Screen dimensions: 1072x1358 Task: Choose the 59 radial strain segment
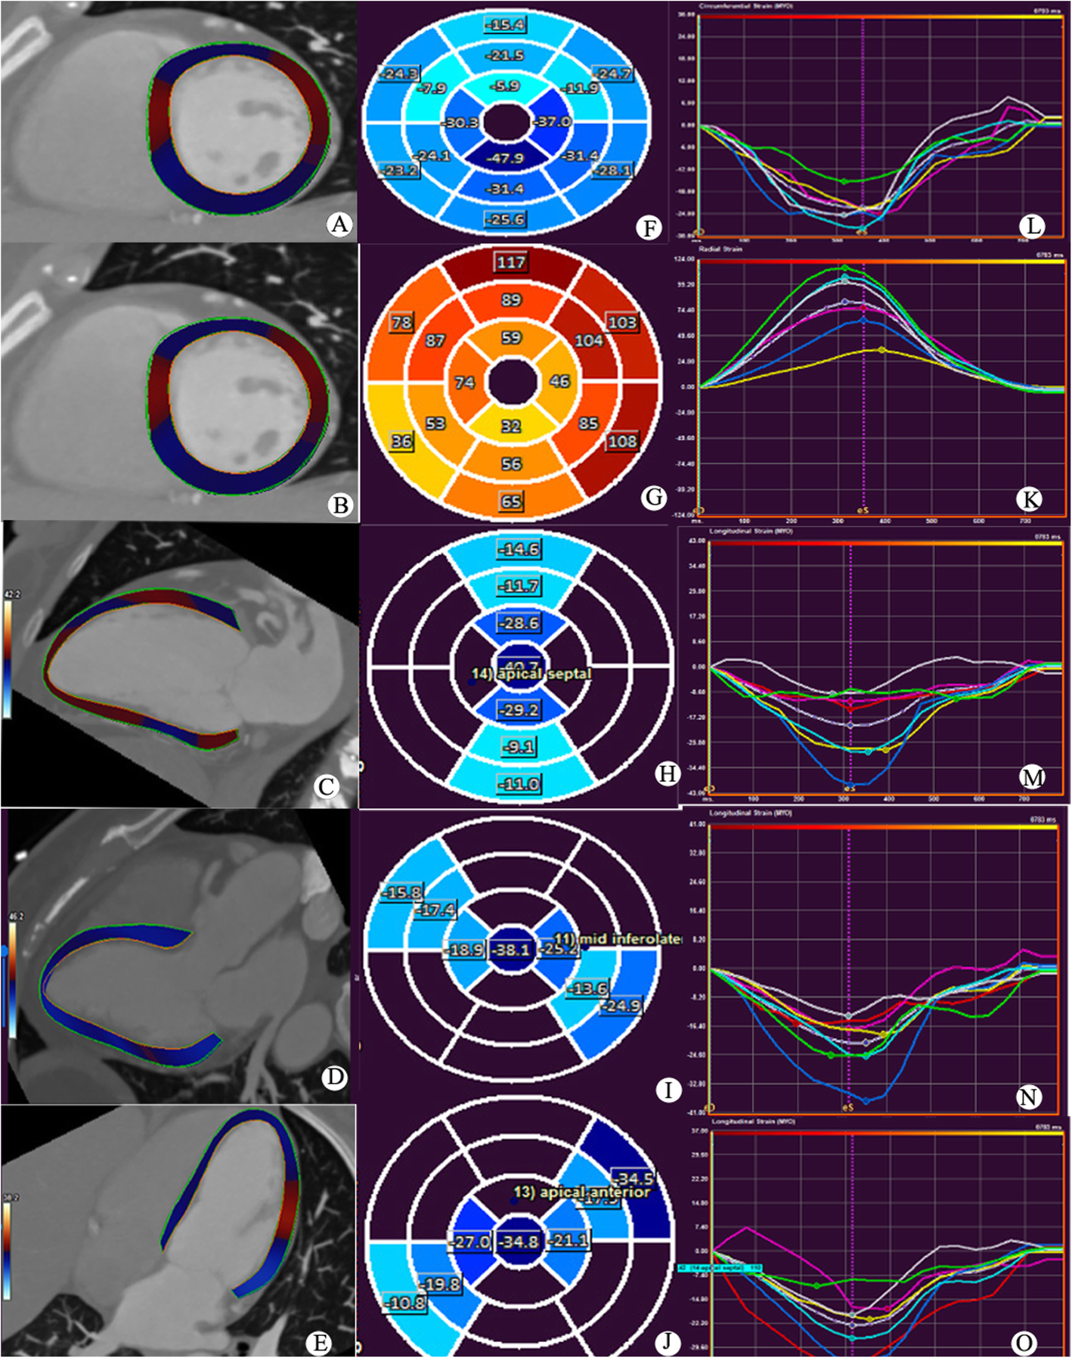(x=511, y=337)
